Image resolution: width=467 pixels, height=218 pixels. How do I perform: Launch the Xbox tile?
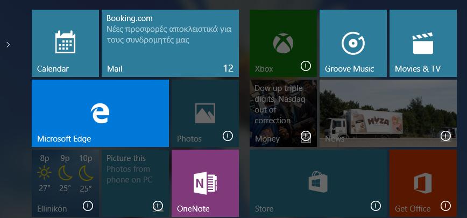pyautogui.click(x=283, y=43)
